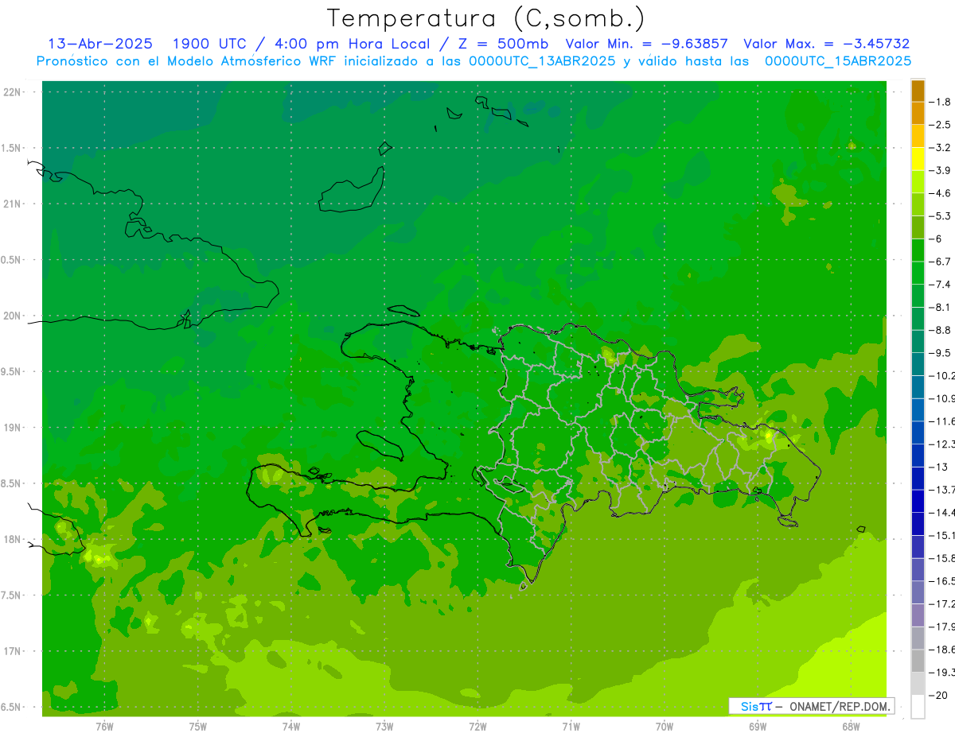Select the date '13-Abr-2025' in header
The height and width of the screenshot is (737, 955).
tap(101, 44)
